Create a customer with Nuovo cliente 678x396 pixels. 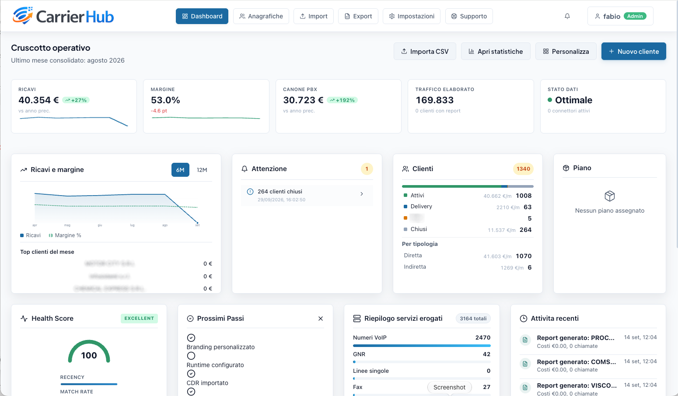[634, 51]
